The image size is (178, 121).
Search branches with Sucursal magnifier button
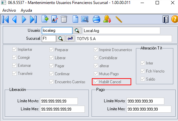click(61, 39)
